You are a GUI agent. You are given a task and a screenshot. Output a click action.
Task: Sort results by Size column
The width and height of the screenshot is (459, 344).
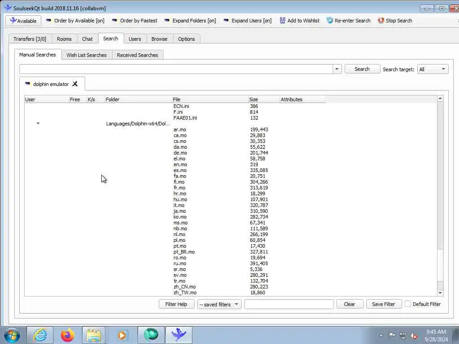click(264, 99)
